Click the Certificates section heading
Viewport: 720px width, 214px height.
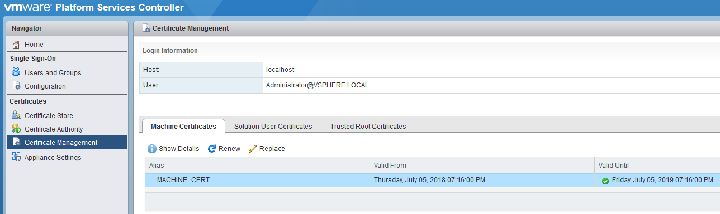pos(28,101)
